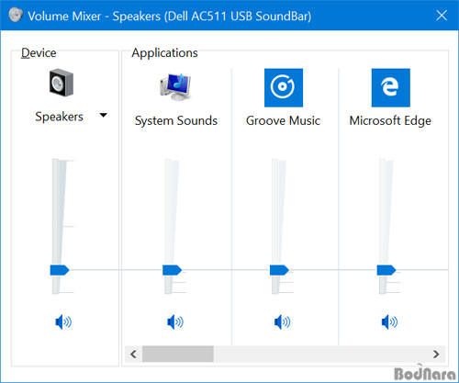Click the System Sounds volume slider handle
The width and height of the screenshot is (459, 383).
point(172,270)
